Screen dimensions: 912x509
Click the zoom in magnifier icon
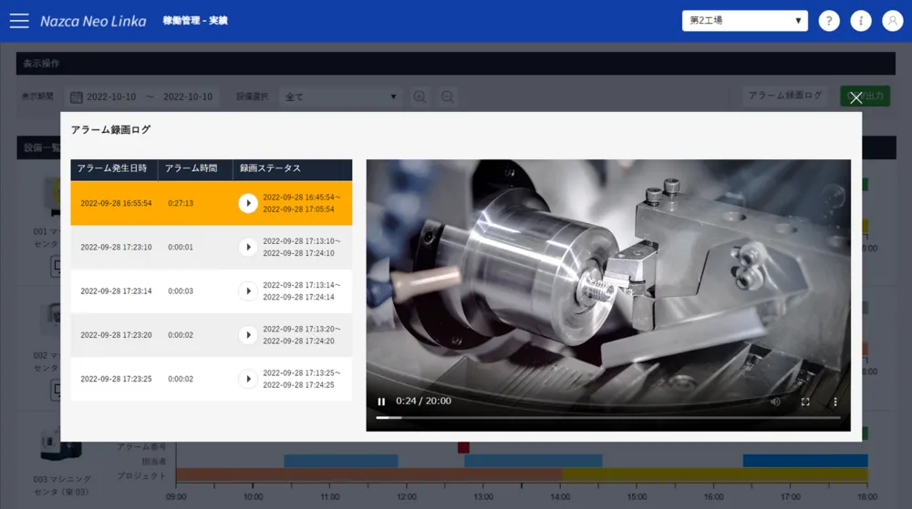420,97
